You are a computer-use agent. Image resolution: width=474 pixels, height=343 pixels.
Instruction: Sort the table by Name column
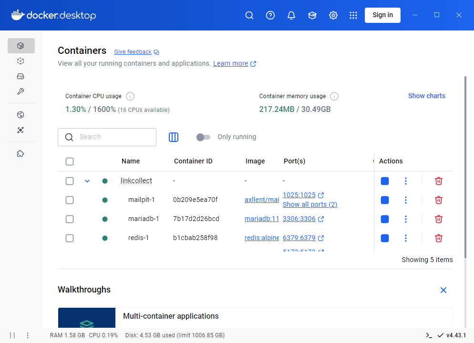[x=131, y=161]
